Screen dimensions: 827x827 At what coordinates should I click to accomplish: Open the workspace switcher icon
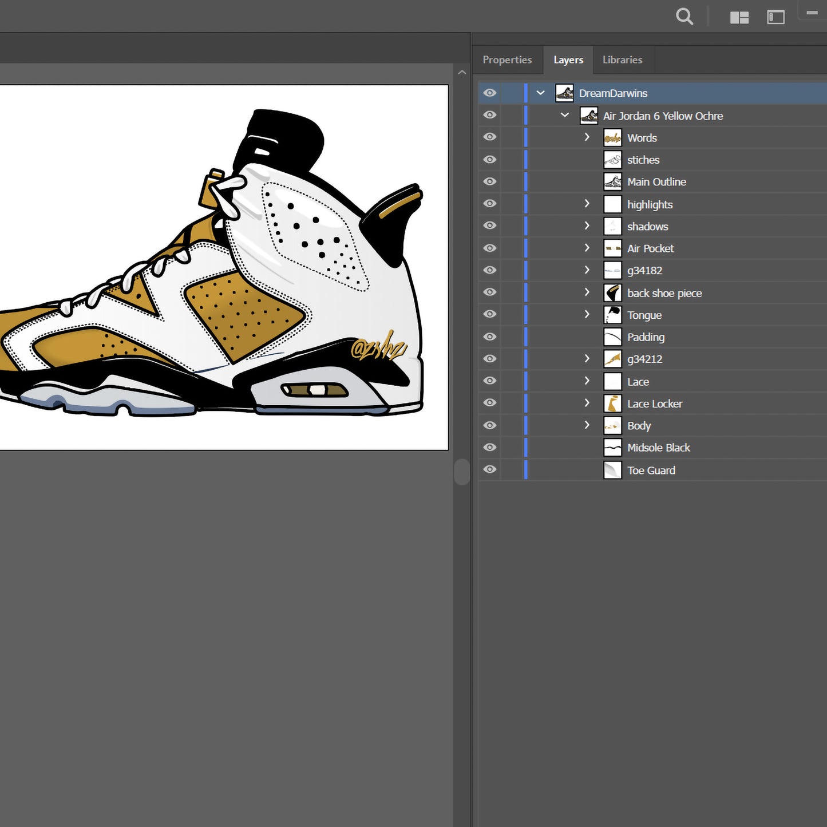pos(775,17)
